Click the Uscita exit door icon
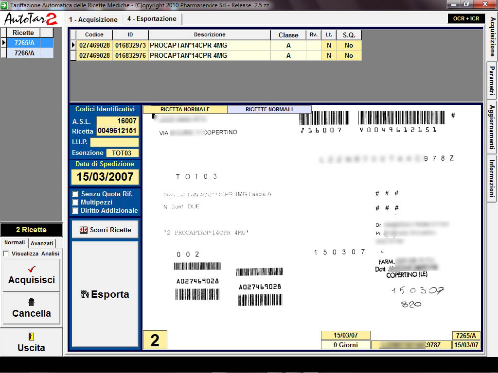 click(x=32, y=337)
